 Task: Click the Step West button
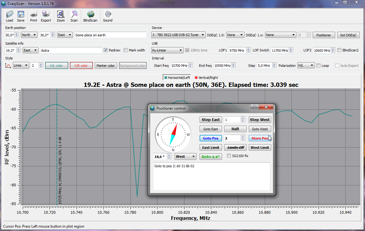coord(260,120)
